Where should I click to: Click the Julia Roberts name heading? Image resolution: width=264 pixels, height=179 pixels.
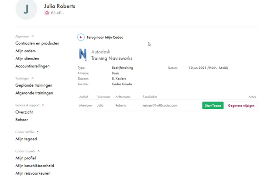(x=60, y=6)
